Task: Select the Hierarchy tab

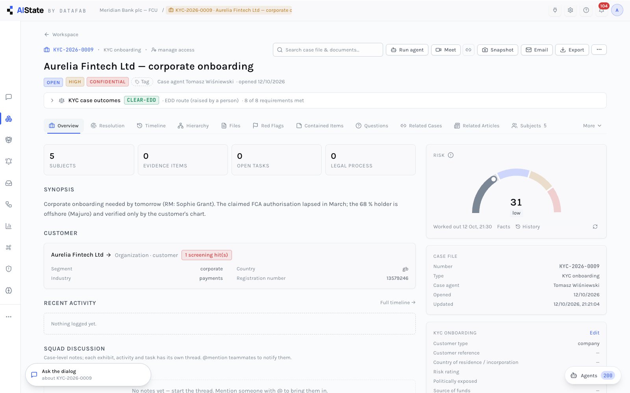Action: [193, 126]
